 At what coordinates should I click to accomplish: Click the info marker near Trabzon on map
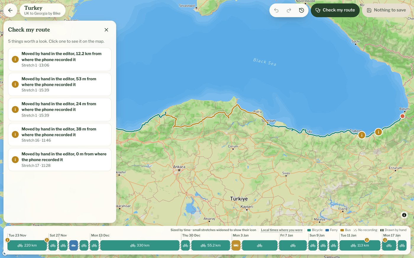(x=362, y=135)
